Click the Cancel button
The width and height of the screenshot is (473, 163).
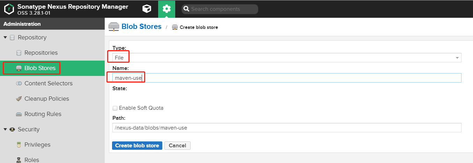(x=177, y=146)
